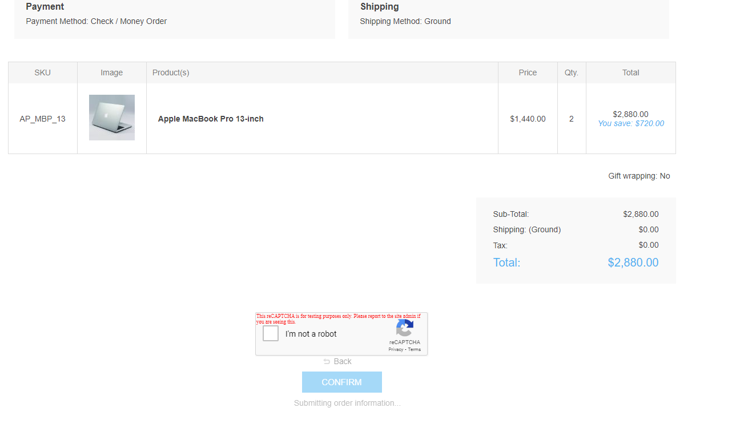Open the reCAPTCHA Privacy link
This screenshot has height=448, width=752.
[395, 349]
